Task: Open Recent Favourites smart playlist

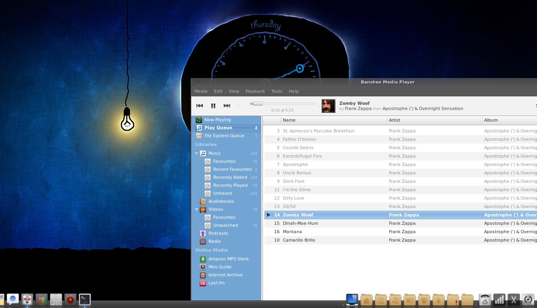Action: (232, 169)
